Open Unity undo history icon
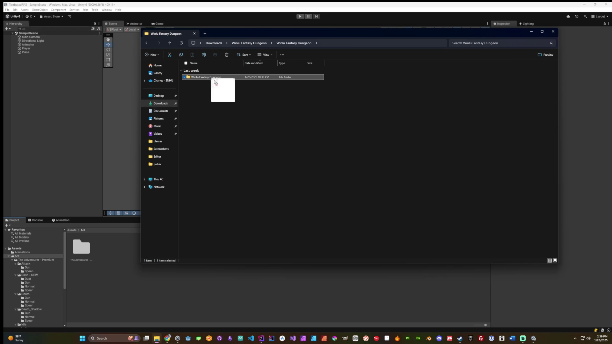Viewport: 612px width, 344px height. pyautogui.click(x=577, y=16)
